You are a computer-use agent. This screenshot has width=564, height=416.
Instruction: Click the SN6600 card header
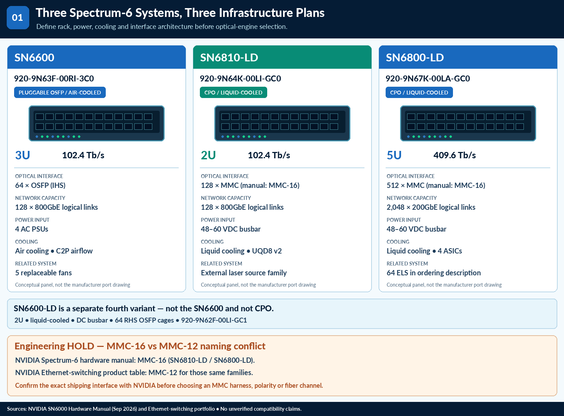pos(97,57)
